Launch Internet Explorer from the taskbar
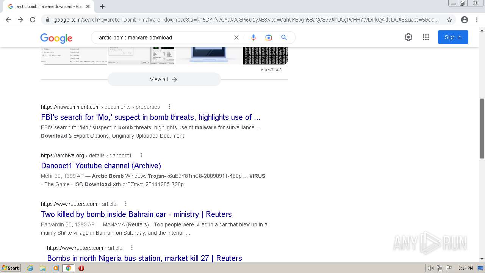 [x=30, y=268]
